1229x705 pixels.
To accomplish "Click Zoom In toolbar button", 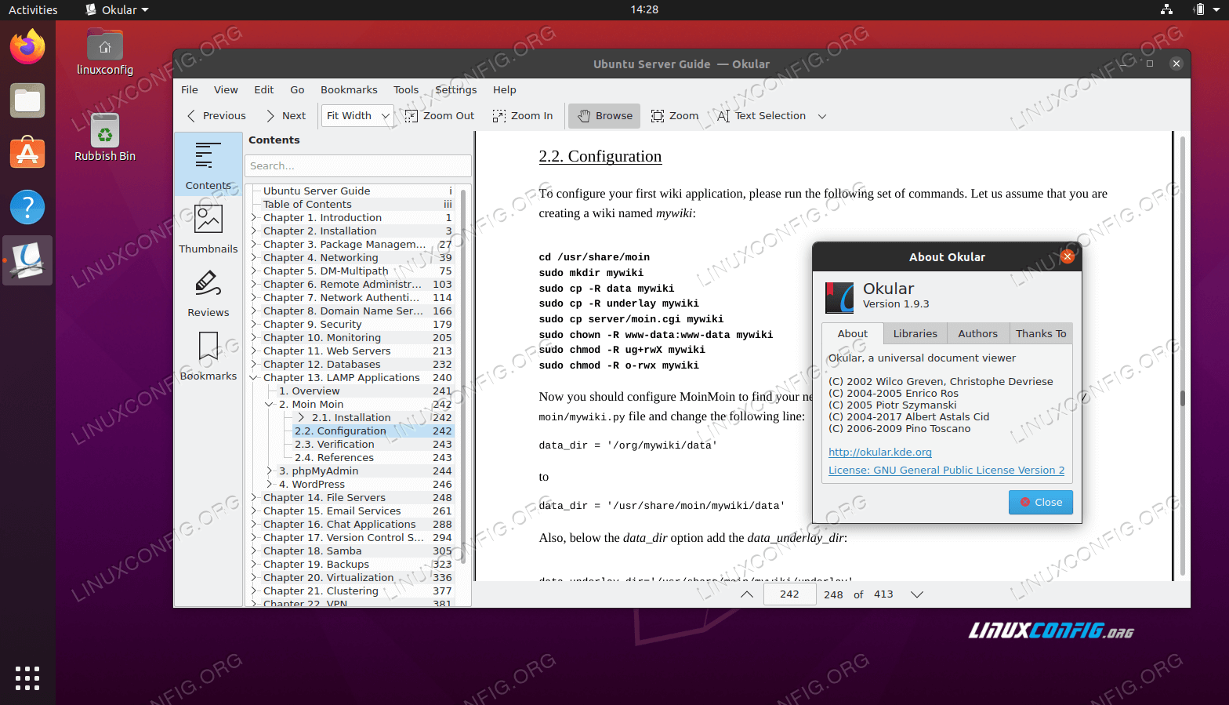I will coord(523,116).
